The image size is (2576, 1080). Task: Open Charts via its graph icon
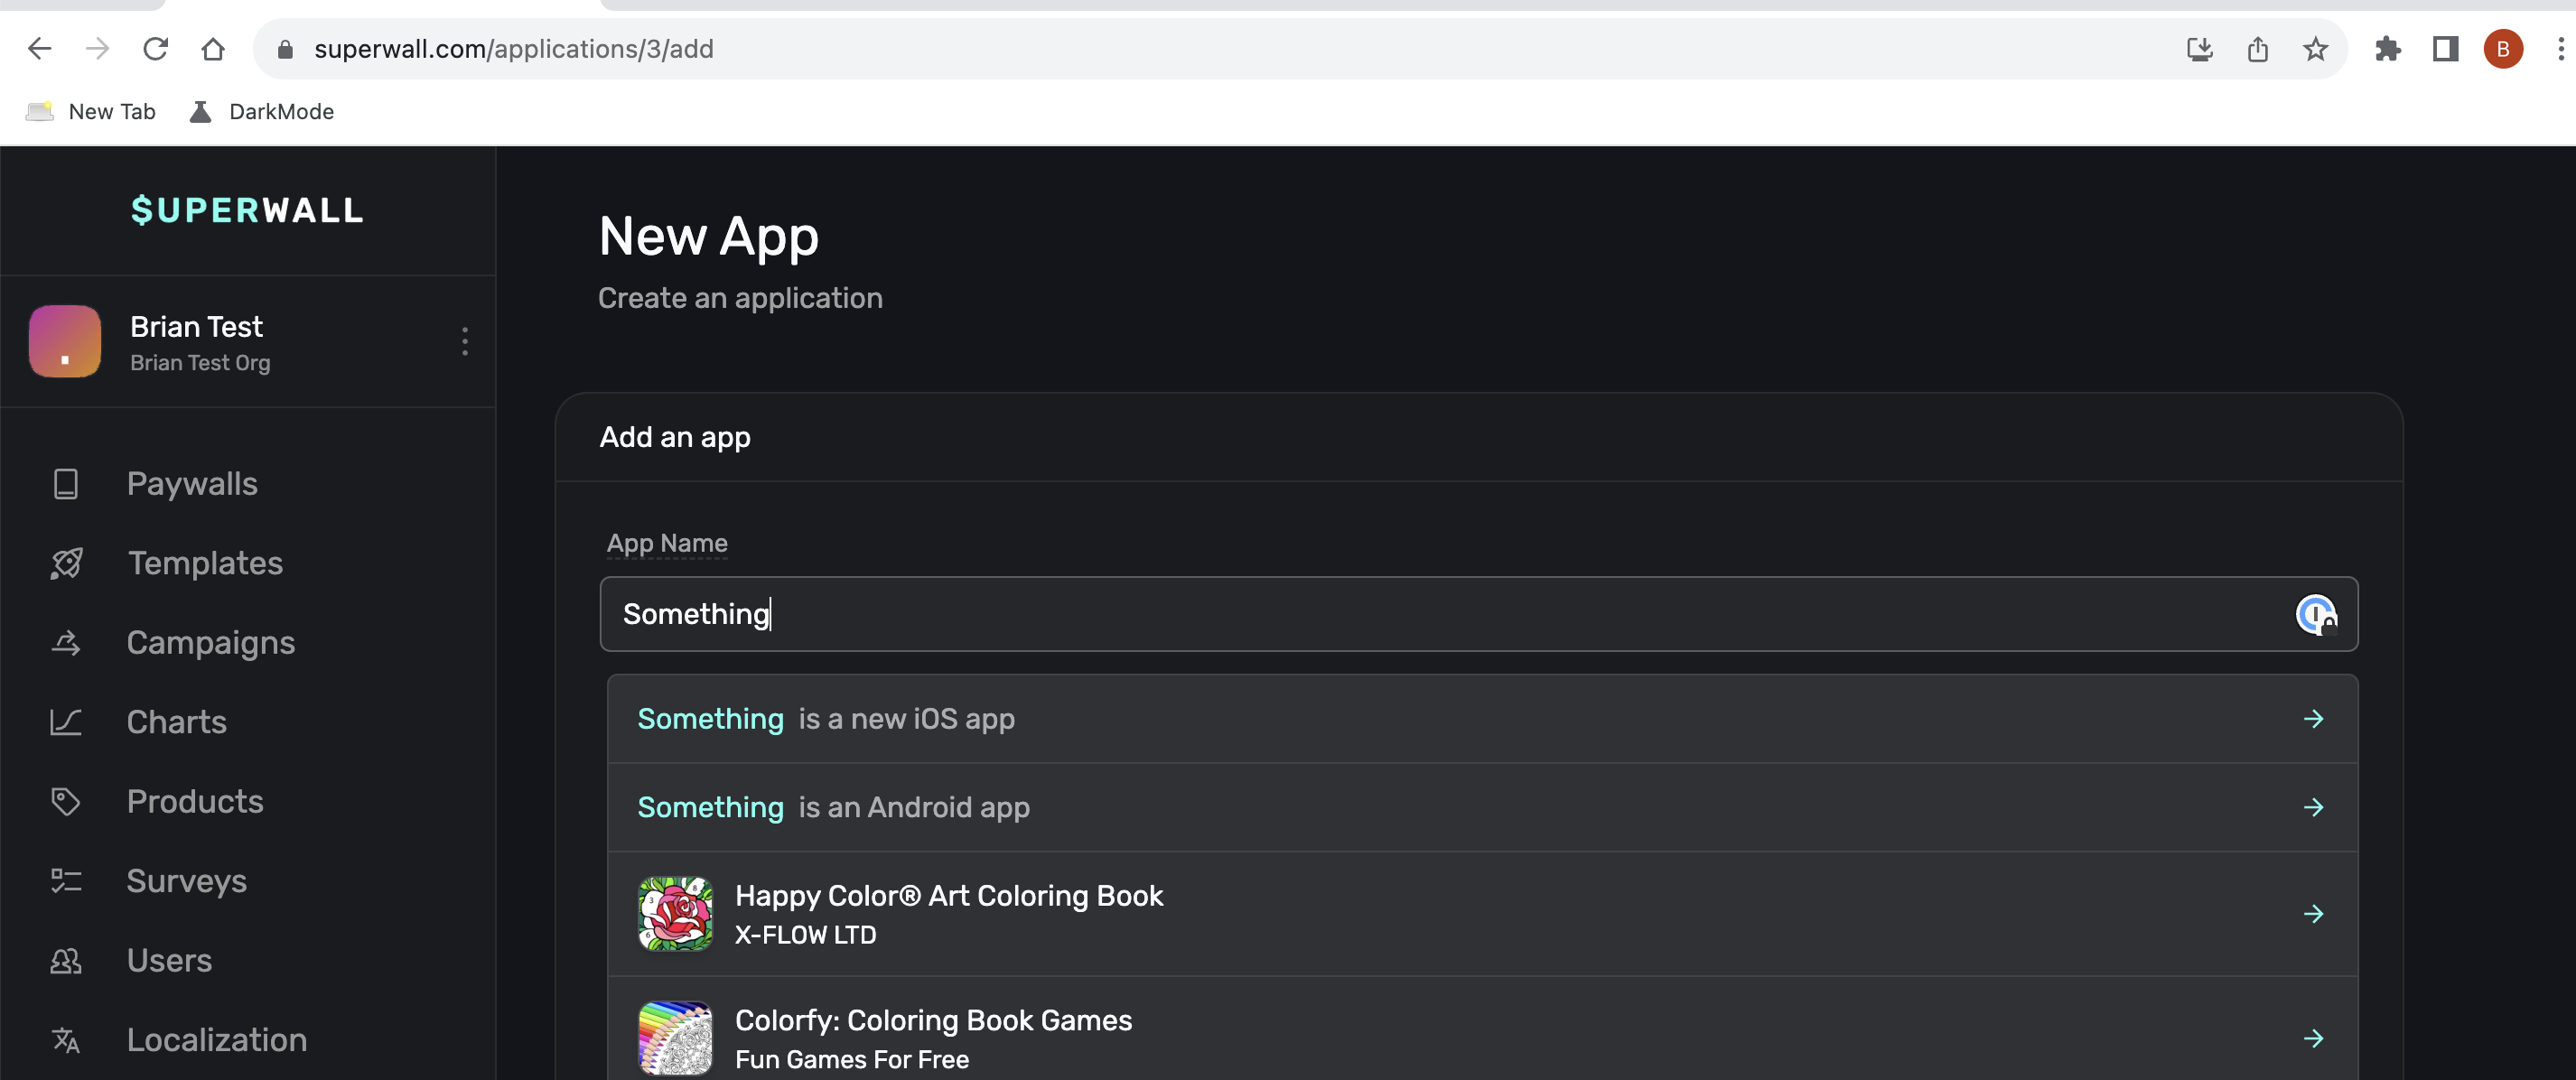[66, 722]
